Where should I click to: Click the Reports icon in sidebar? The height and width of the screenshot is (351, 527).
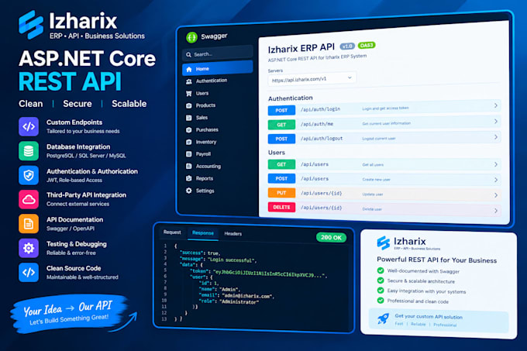(x=189, y=178)
